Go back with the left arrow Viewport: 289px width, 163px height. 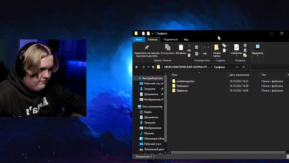pos(137,67)
